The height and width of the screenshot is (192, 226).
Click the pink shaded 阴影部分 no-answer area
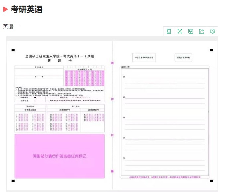(x=60, y=156)
